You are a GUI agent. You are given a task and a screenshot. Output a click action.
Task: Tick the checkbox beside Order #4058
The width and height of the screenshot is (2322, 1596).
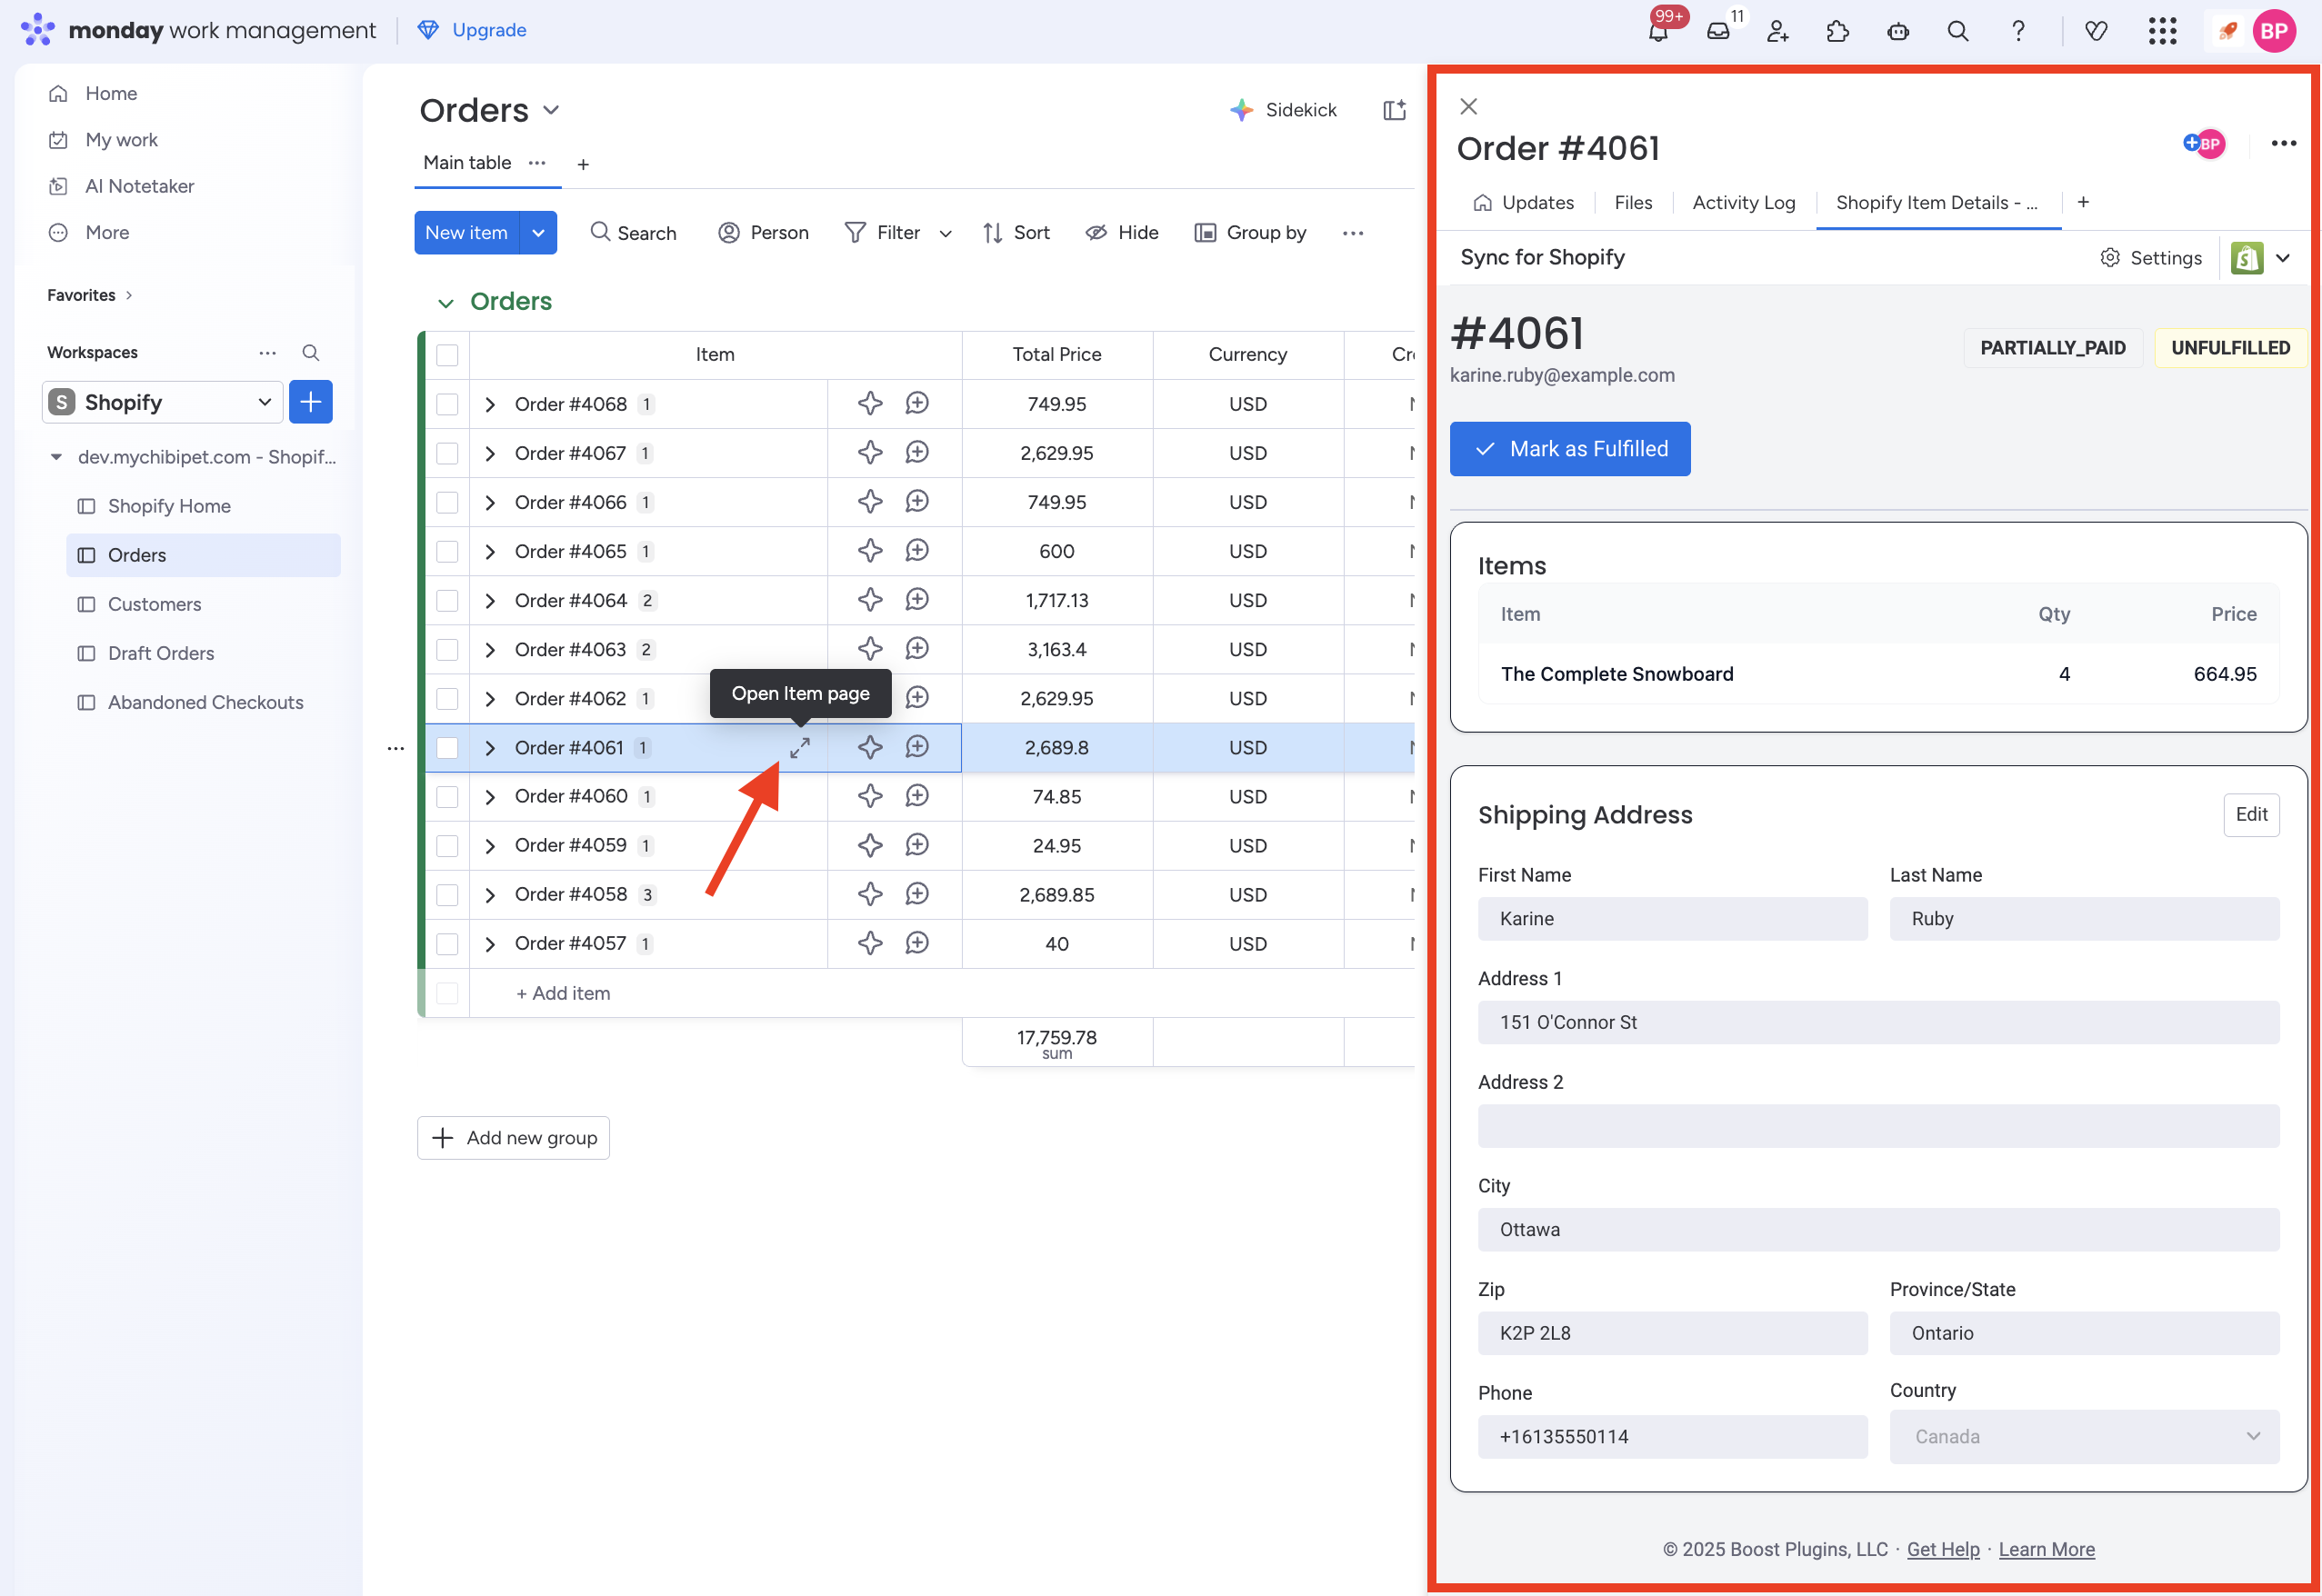(x=447, y=894)
